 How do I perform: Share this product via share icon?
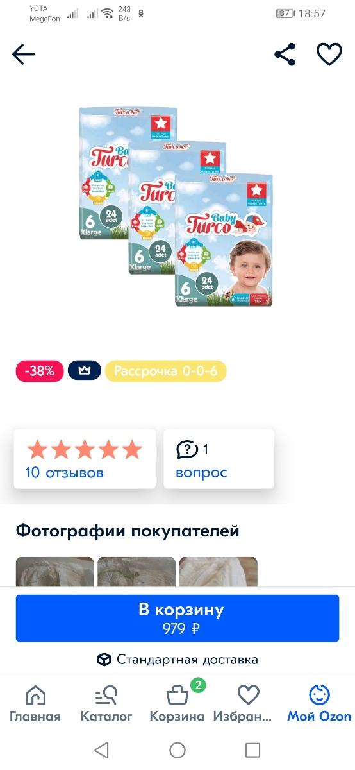[285, 55]
